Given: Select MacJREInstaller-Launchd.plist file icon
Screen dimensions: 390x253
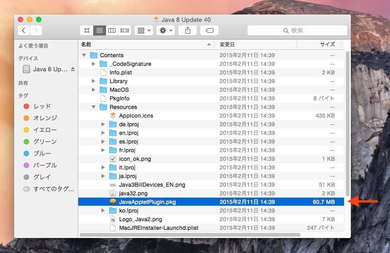Looking at the screenshot, I should (113, 228).
